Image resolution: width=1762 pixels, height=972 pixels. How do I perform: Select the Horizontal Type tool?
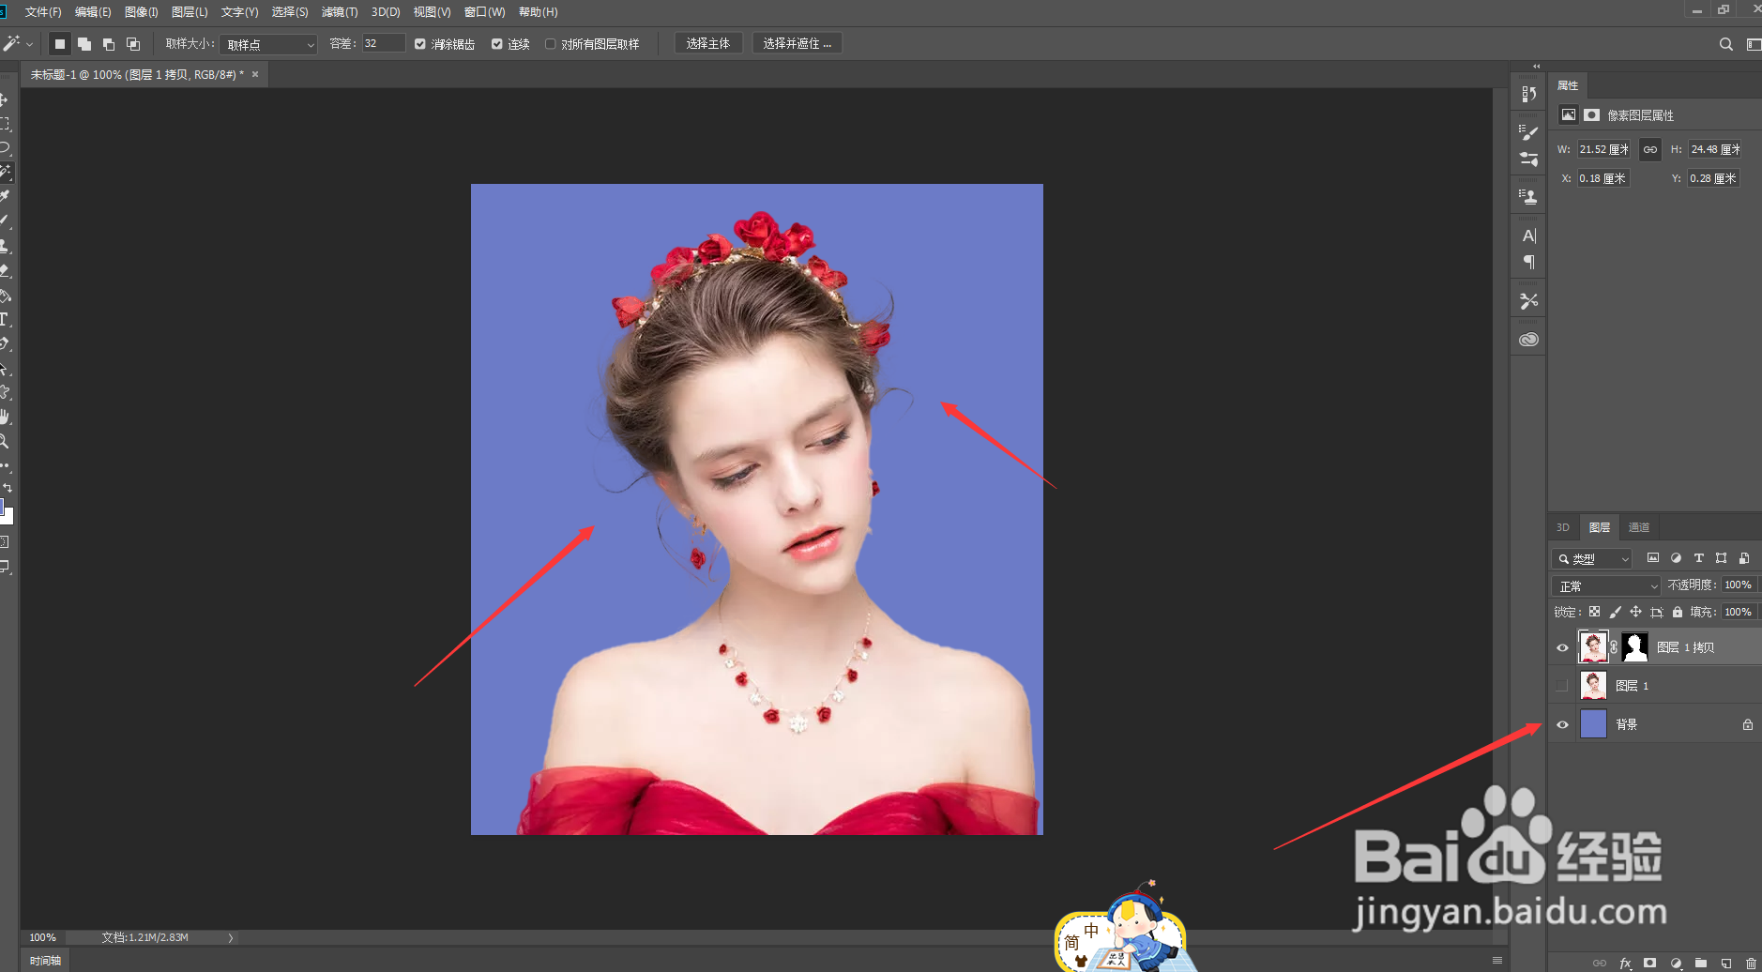point(5,319)
